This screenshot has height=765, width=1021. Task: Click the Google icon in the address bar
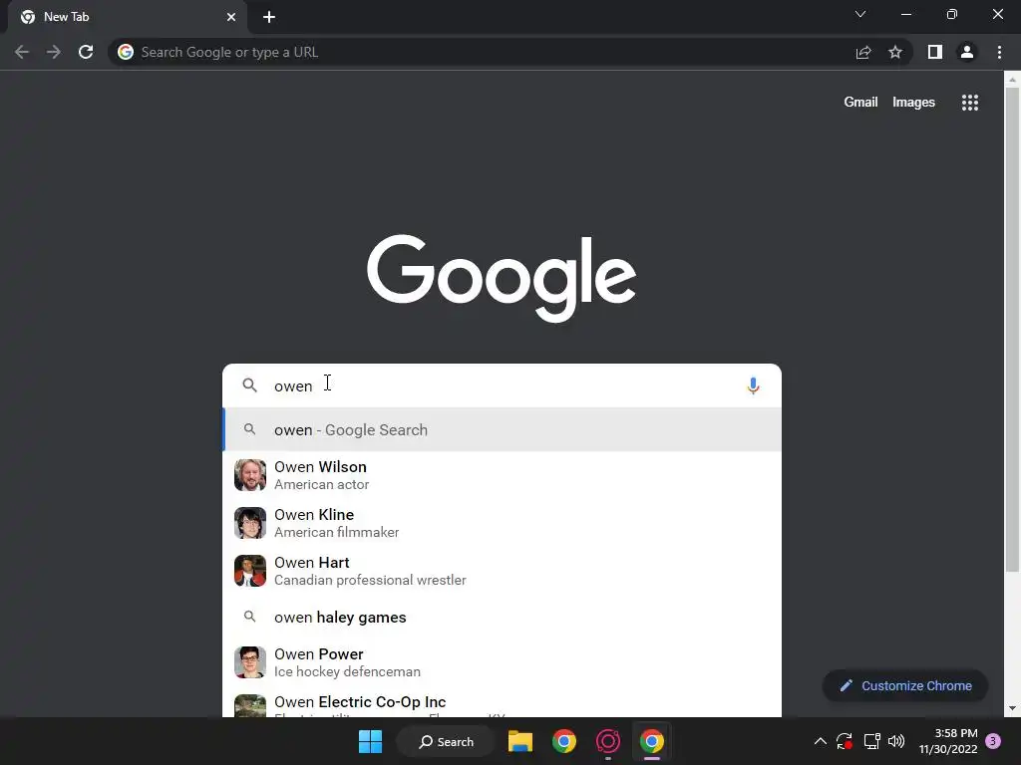(126, 52)
